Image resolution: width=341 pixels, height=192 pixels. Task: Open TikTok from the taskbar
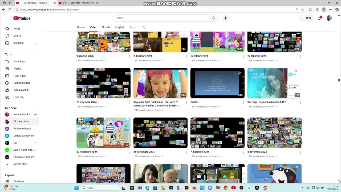(x=257, y=188)
